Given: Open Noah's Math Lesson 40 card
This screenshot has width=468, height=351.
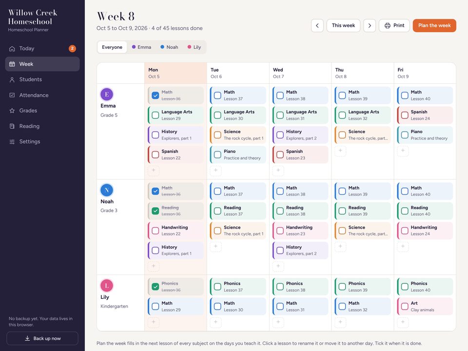Looking at the screenshot, I should tap(425, 191).
